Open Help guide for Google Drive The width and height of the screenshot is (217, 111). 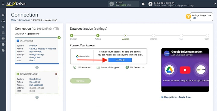176,97
